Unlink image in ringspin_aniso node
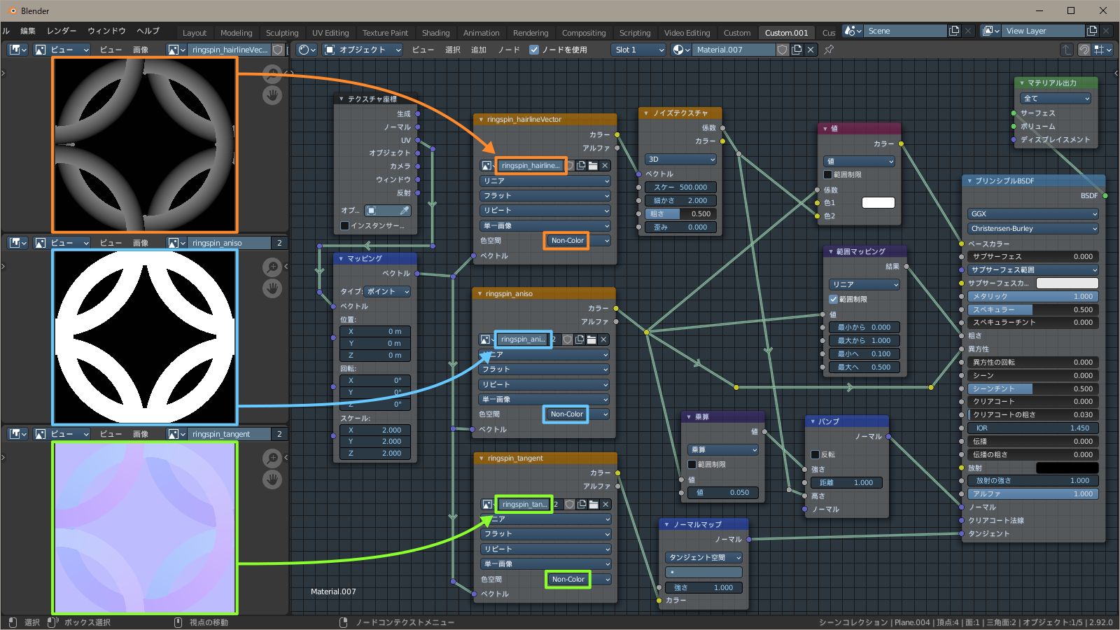1120x630 pixels. point(604,339)
